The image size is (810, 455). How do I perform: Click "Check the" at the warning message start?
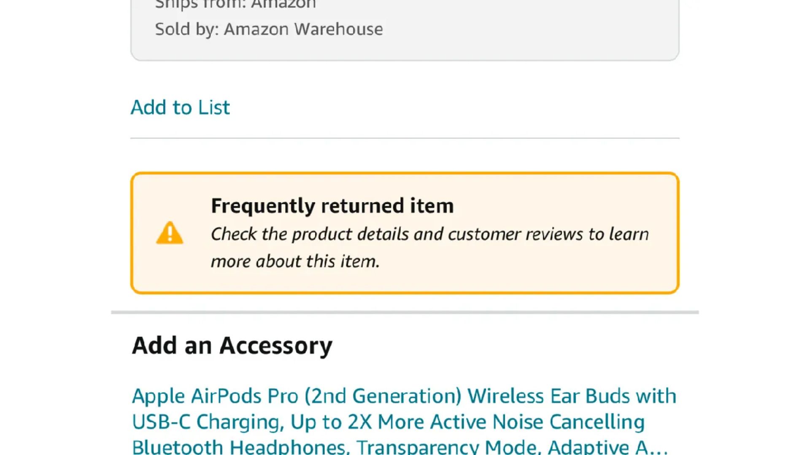tap(234, 234)
